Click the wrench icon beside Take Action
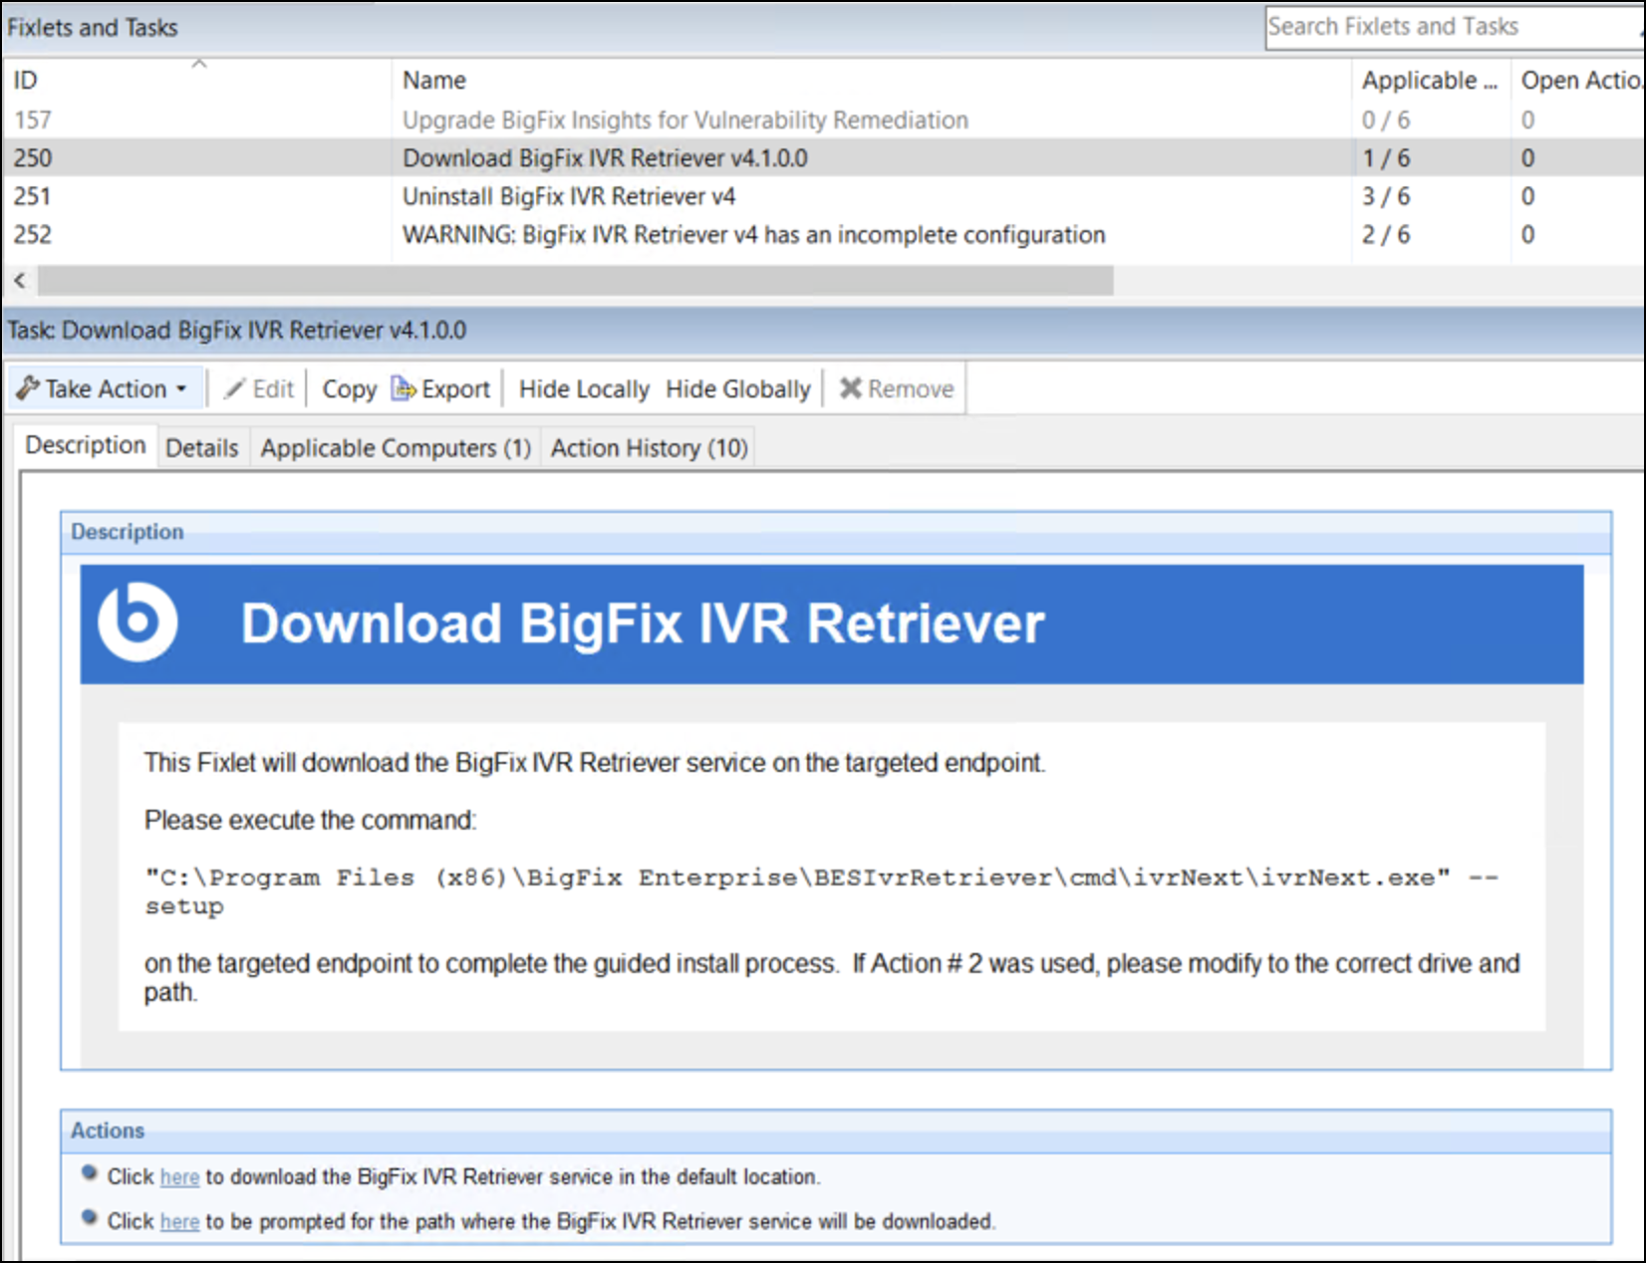This screenshot has height=1263, width=1646. click(28, 387)
